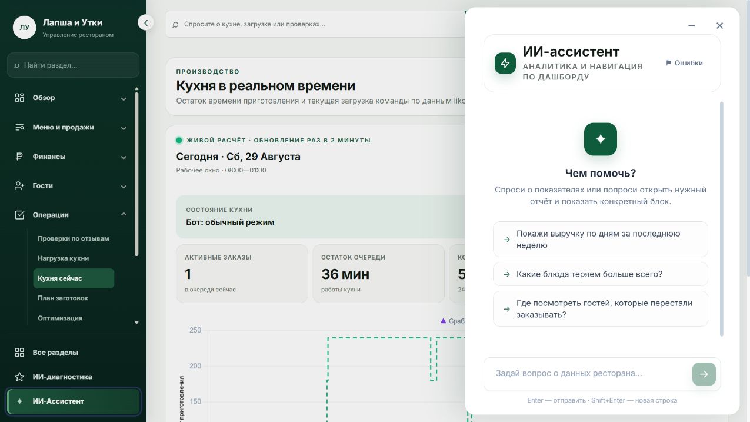This screenshot has height=422, width=750.
Task: Click the Гости person icon
Action: coord(19,186)
